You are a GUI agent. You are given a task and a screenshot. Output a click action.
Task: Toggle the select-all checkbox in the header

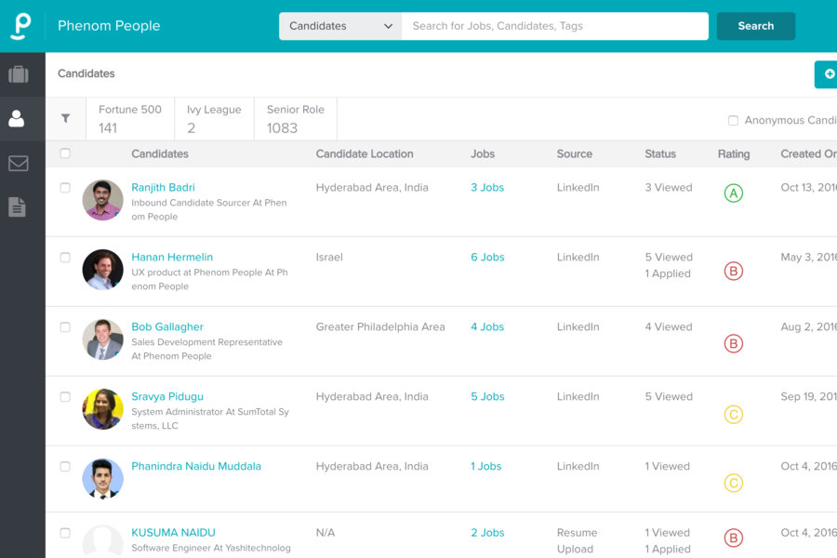point(65,153)
